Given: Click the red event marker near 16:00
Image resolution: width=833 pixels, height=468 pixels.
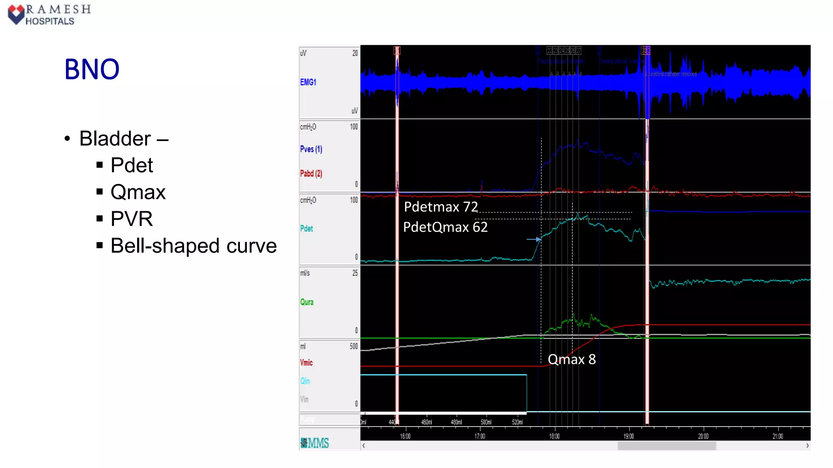Looking at the screenshot, I should pos(397,50).
